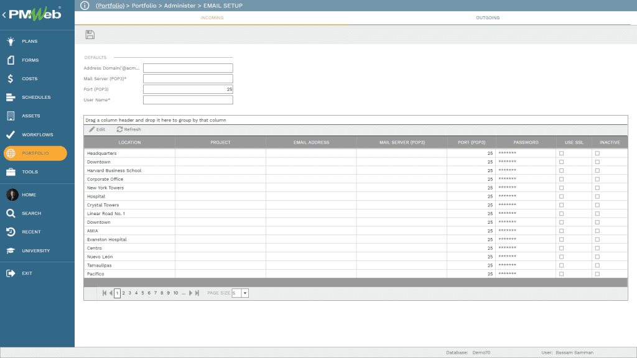Open the info icon in header

click(85, 6)
